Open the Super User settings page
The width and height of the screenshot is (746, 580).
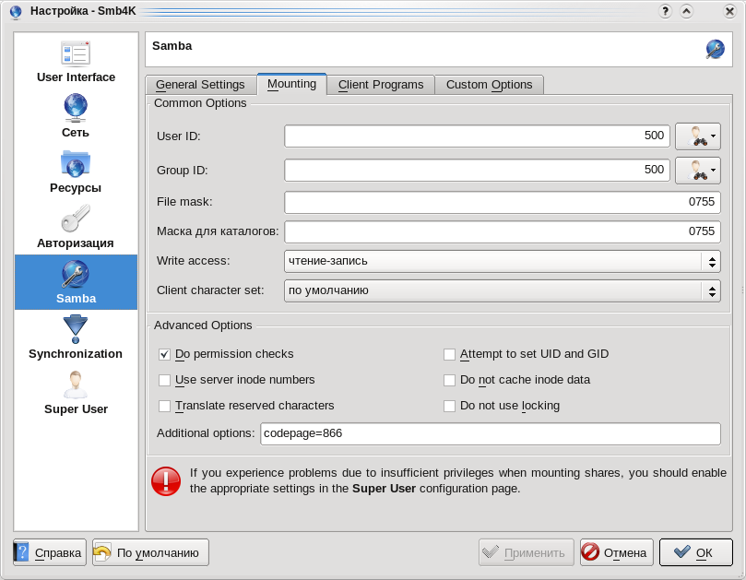76,393
